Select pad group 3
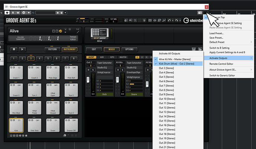This screenshot has height=149, width=256. tap(31, 58)
